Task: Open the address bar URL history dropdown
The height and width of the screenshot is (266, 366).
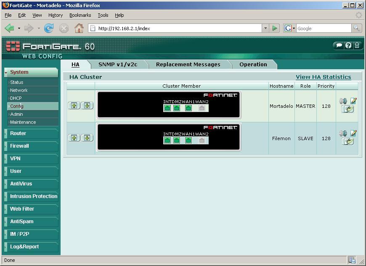Action: pos(265,29)
